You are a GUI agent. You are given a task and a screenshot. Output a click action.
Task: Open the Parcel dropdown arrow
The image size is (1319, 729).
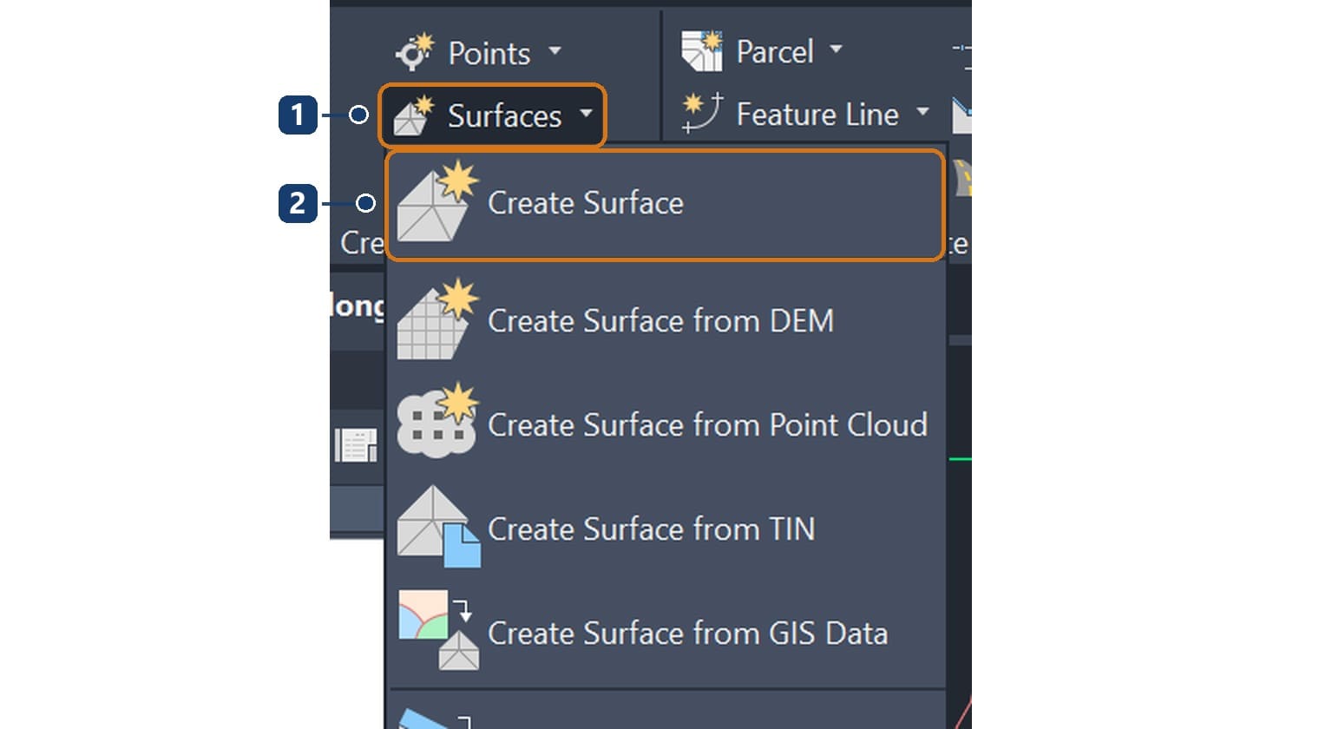(836, 49)
